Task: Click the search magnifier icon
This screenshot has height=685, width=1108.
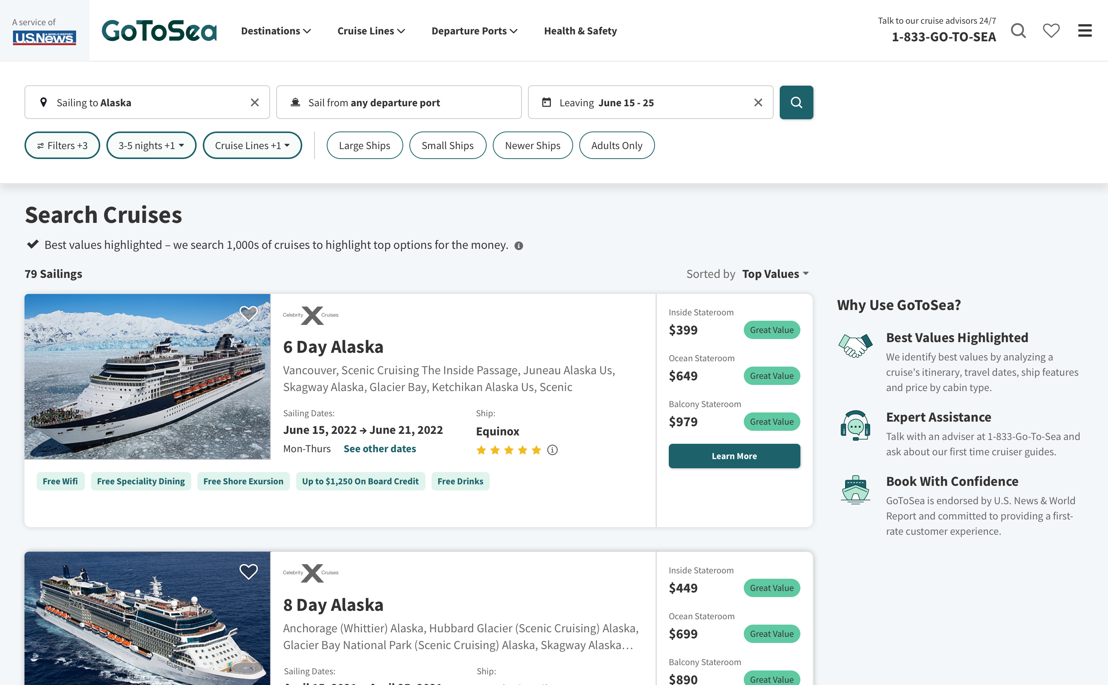Action: (796, 102)
